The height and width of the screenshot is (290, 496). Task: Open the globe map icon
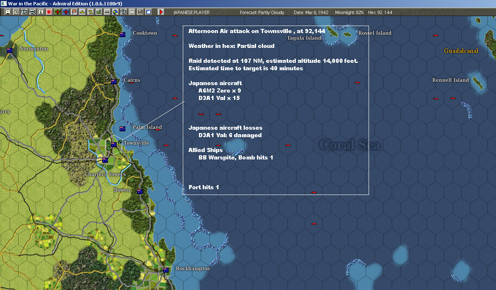115,12
